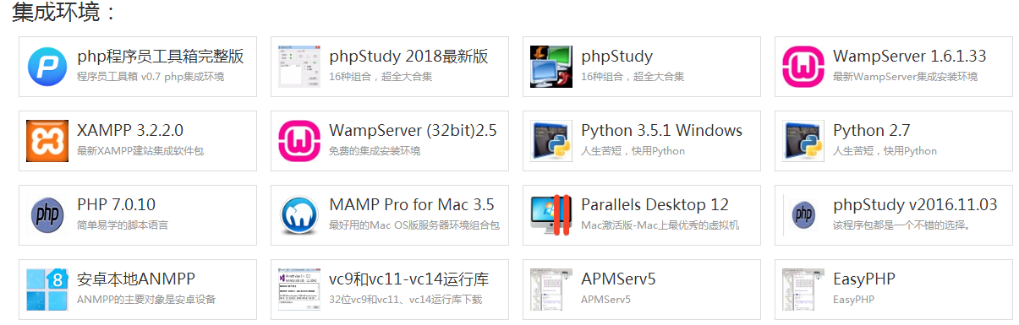Viewport: 1019px width, 325px height.
Task: Open the Python 3.5.1 Windows title link
Action: point(661,131)
